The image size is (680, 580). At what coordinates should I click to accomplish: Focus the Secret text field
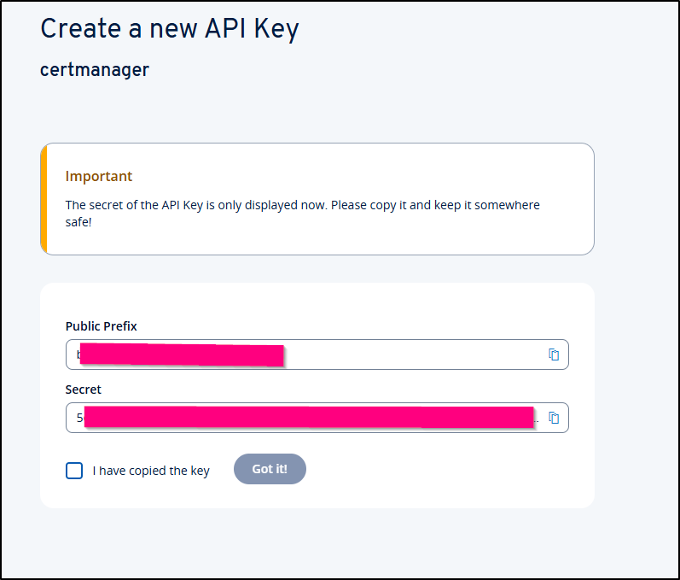pos(317,418)
